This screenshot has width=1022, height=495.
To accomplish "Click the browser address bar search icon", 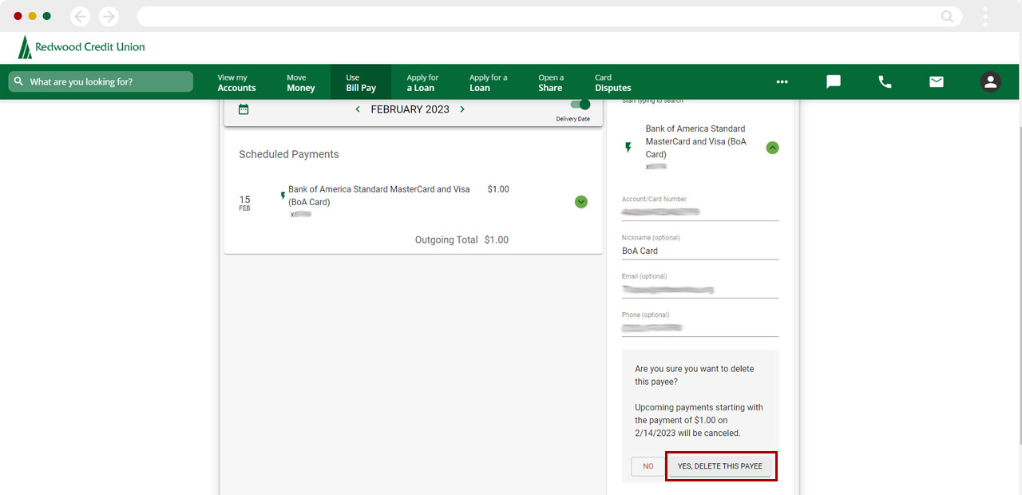I will [x=947, y=16].
